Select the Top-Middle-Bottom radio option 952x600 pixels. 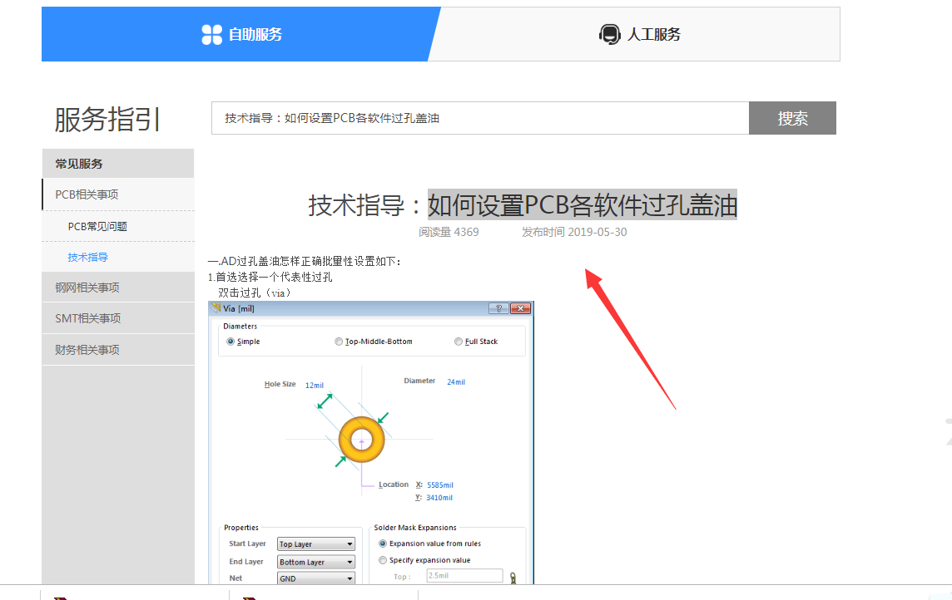339,342
